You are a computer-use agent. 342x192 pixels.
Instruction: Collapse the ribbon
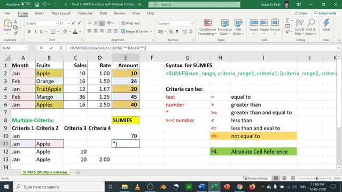pos(339,40)
